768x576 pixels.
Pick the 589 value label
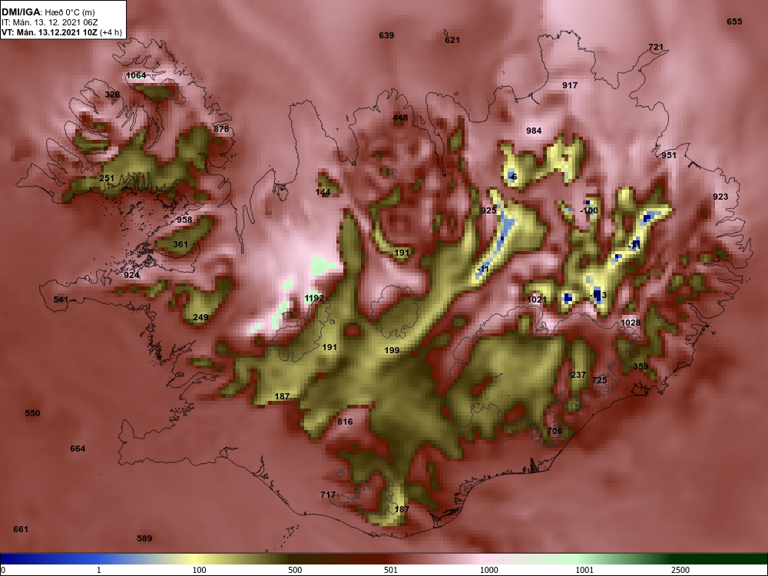144,539
